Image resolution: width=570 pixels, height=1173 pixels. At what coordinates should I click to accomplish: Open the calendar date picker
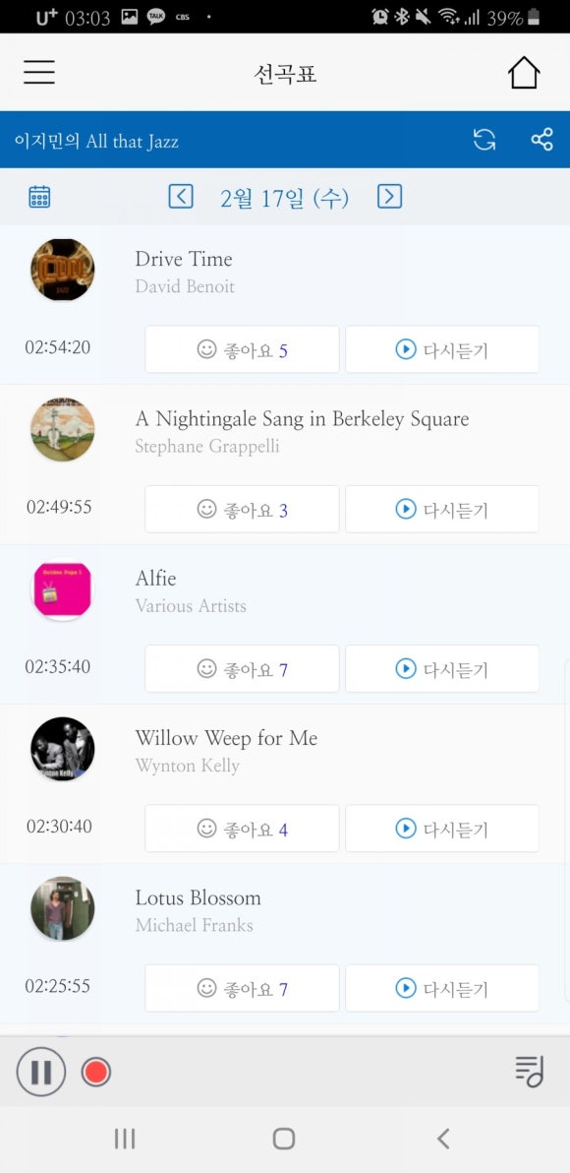(x=39, y=198)
